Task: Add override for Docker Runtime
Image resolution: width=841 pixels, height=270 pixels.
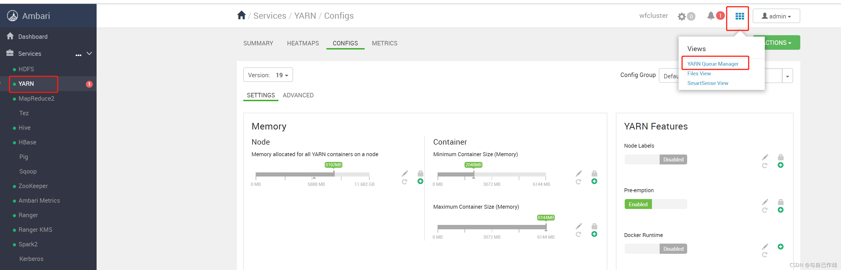Action: click(x=780, y=247)
